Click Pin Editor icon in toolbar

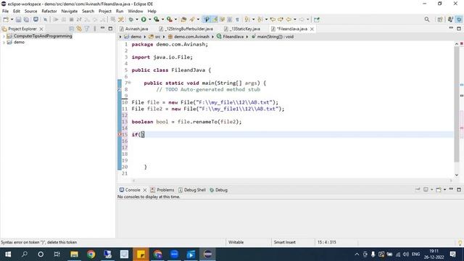click(x=317, y=20)
